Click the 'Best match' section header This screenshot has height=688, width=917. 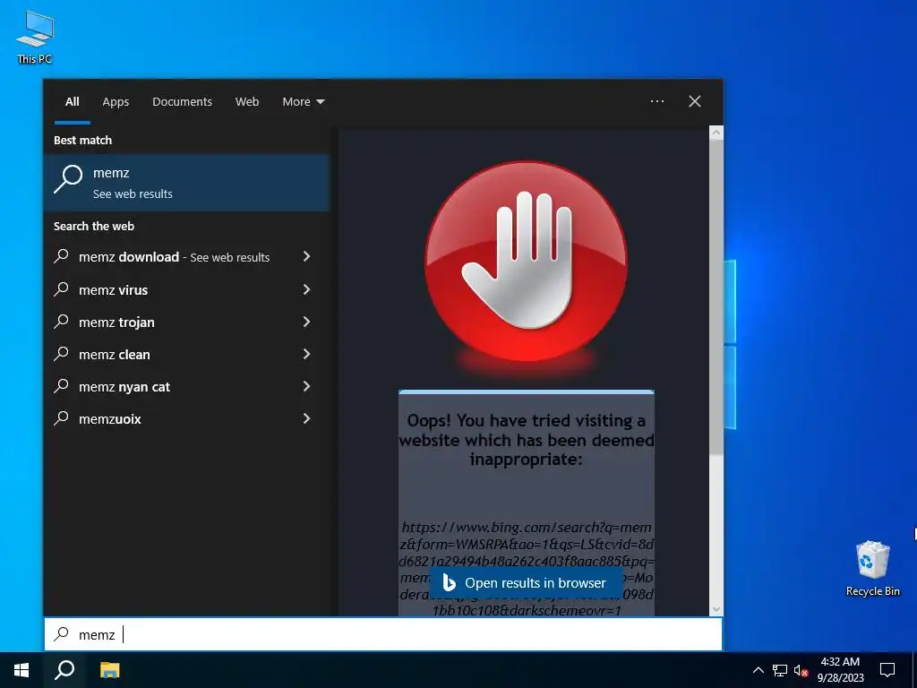[82, 141]
